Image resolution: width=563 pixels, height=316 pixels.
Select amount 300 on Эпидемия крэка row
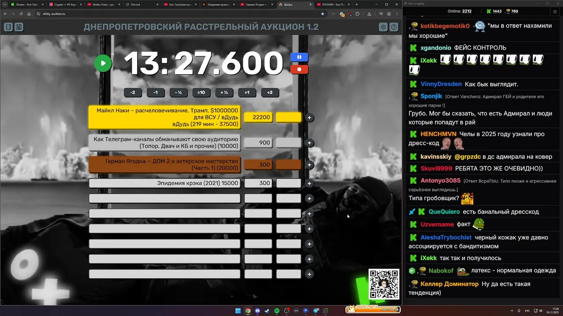[x=258, y=183]
